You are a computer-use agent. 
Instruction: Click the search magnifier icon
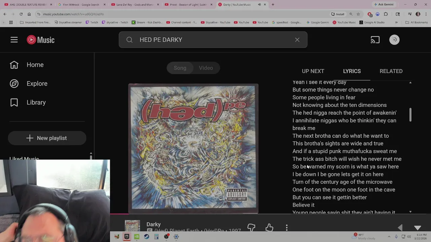click(x=129, y=40)
